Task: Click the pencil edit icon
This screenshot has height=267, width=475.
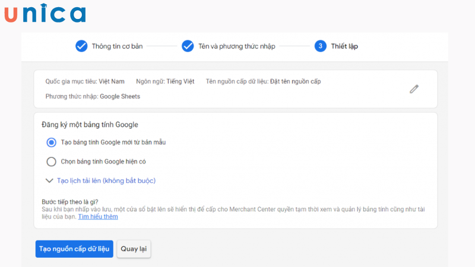Action: click(414, 89)
